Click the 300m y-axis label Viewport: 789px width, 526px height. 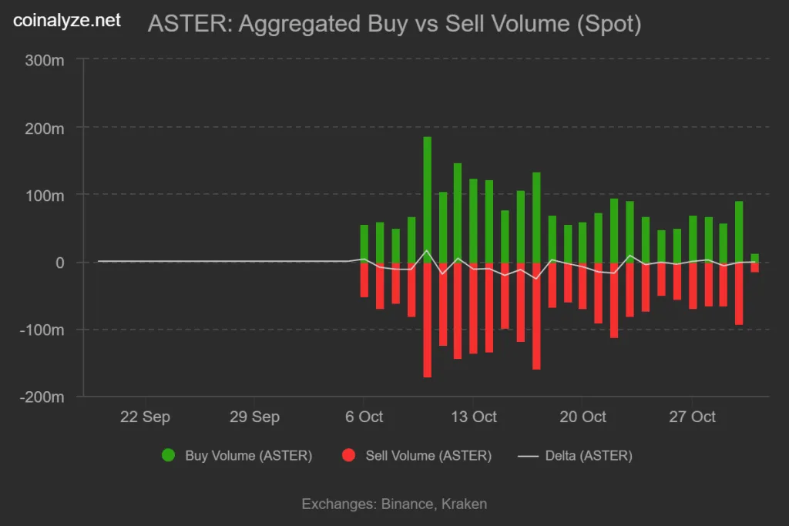(x=47, y=60)
